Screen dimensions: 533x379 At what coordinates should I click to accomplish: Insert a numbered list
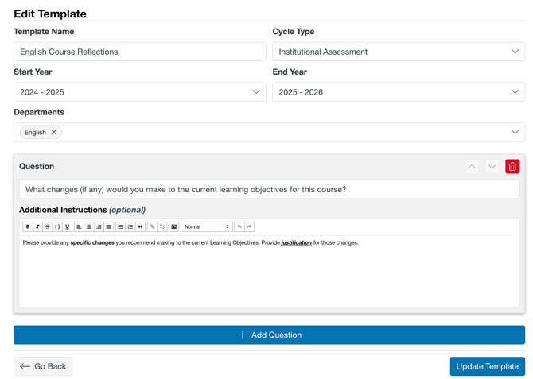tap(130, 227)
